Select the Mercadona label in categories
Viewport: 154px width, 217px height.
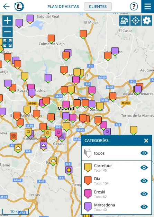(105, 205)
